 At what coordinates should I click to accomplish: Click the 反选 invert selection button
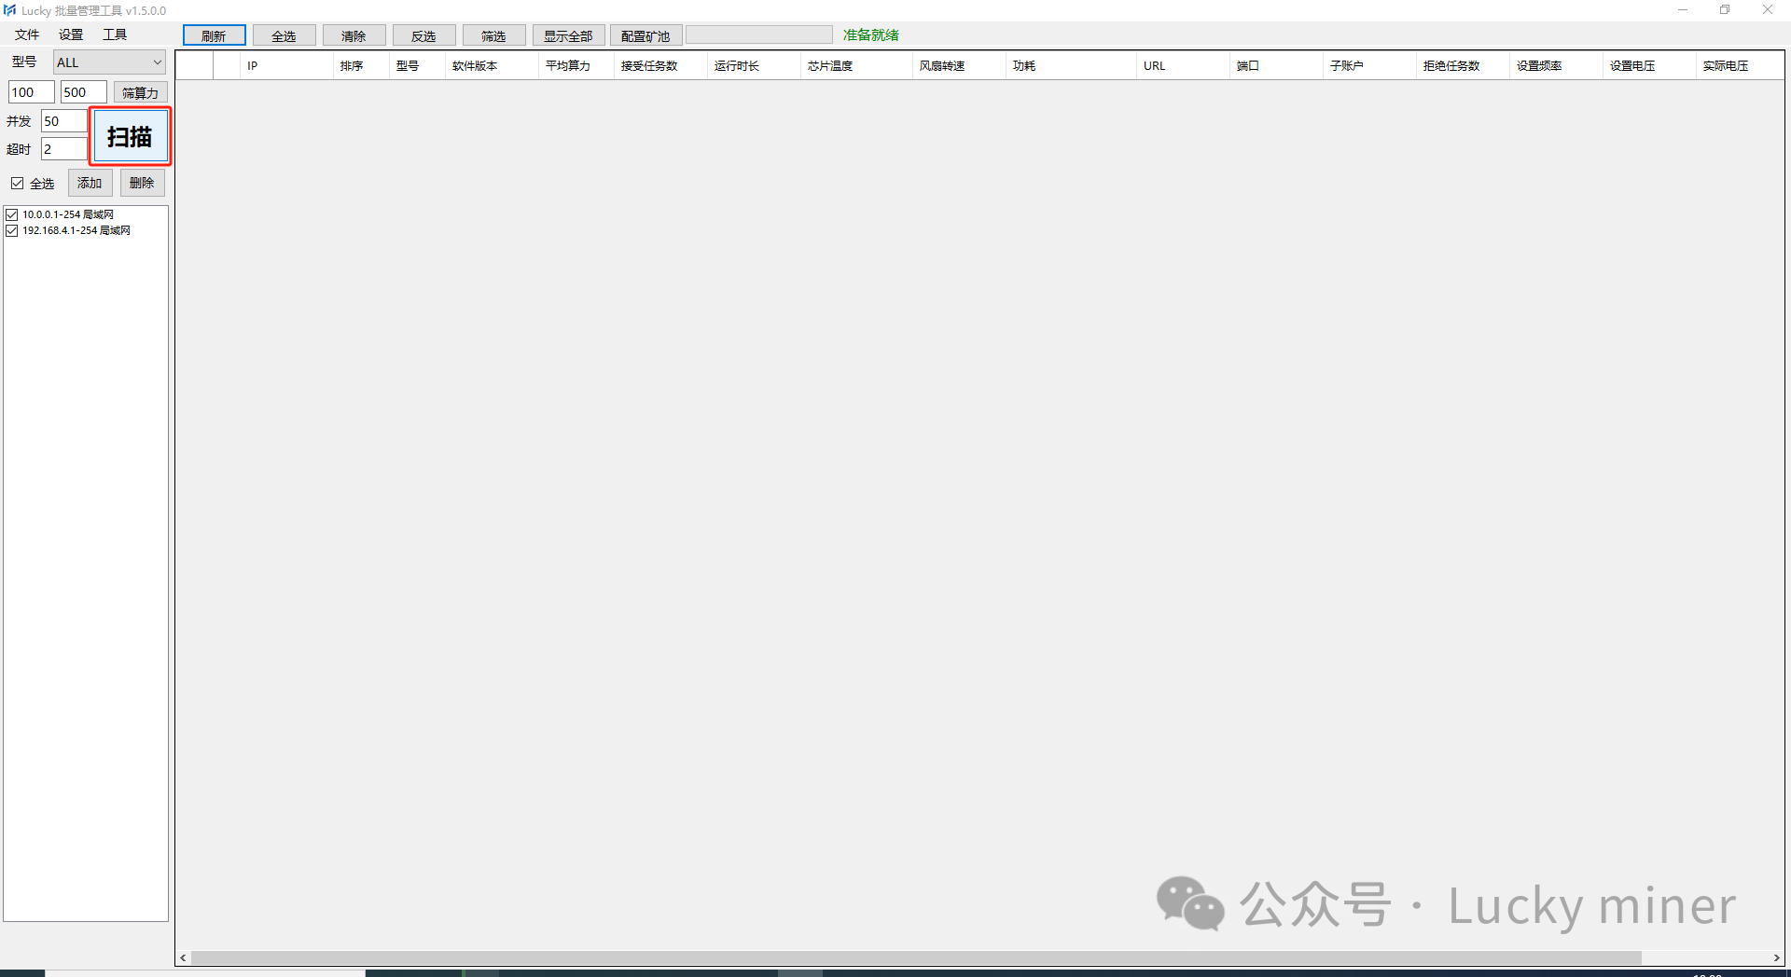coord(423,35)
